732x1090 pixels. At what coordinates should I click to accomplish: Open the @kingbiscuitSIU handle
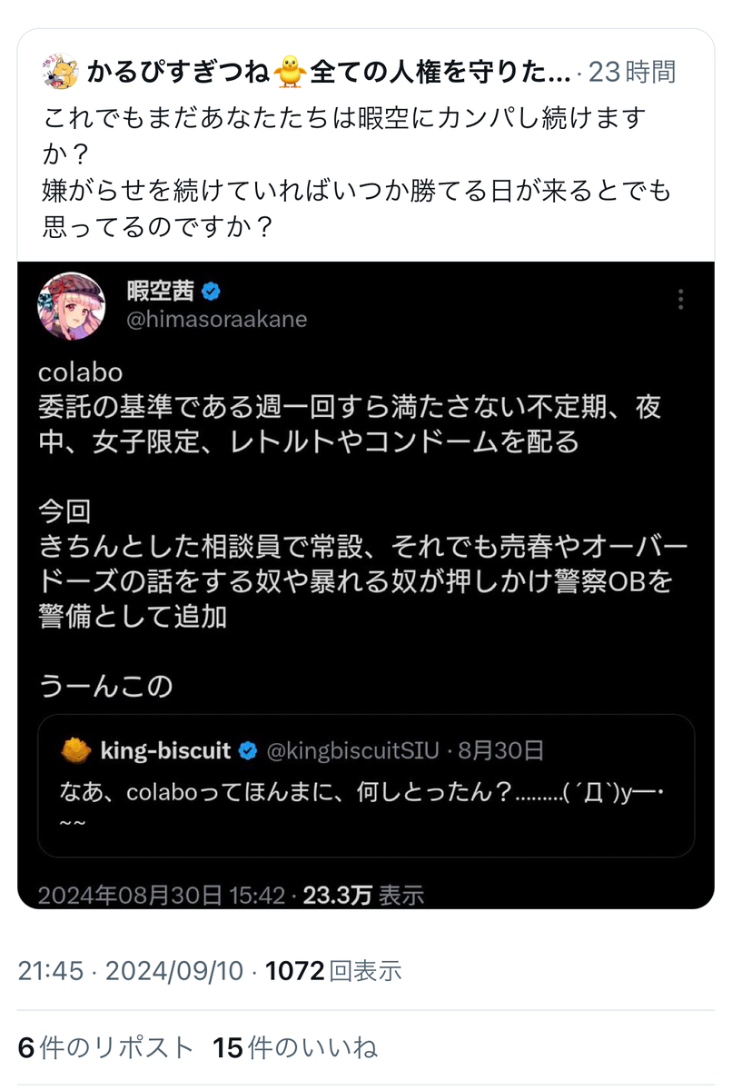pos(353,750)
